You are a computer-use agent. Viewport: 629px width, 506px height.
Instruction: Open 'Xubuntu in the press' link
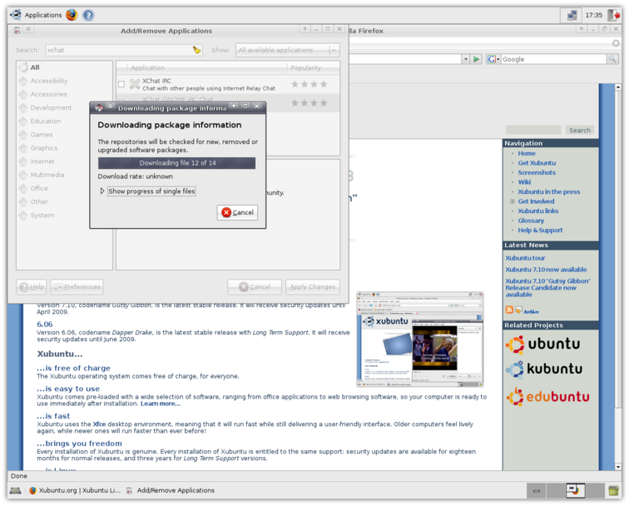click(549, 191)
